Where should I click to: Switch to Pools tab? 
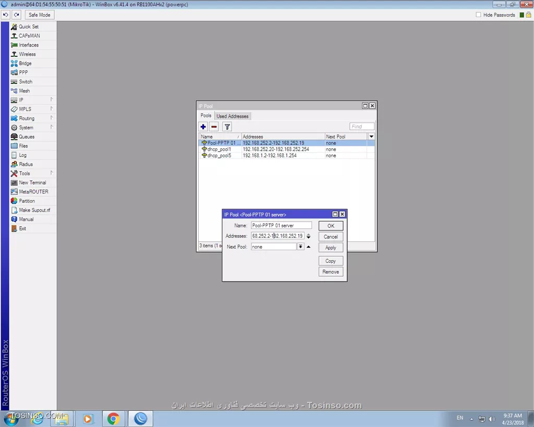click(205, 116)
